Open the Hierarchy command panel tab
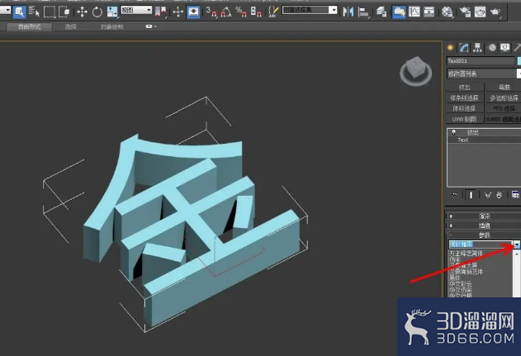The width and height of the screenshot is (521, 356). point(478,48)
